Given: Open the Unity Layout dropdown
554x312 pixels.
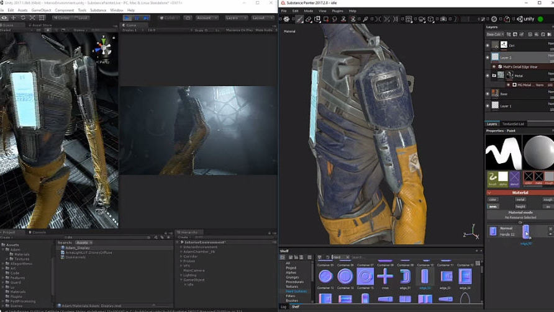Looking at the screenshot, I should coord(262,17).
